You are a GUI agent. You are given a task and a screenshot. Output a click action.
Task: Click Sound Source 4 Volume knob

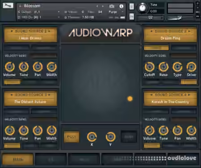(x=150, y=131)
